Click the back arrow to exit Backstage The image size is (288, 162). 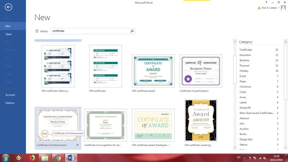(8, 7)
